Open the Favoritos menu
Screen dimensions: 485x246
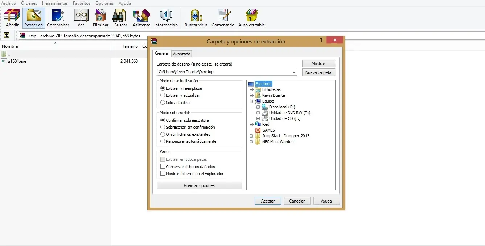point(82,3)
